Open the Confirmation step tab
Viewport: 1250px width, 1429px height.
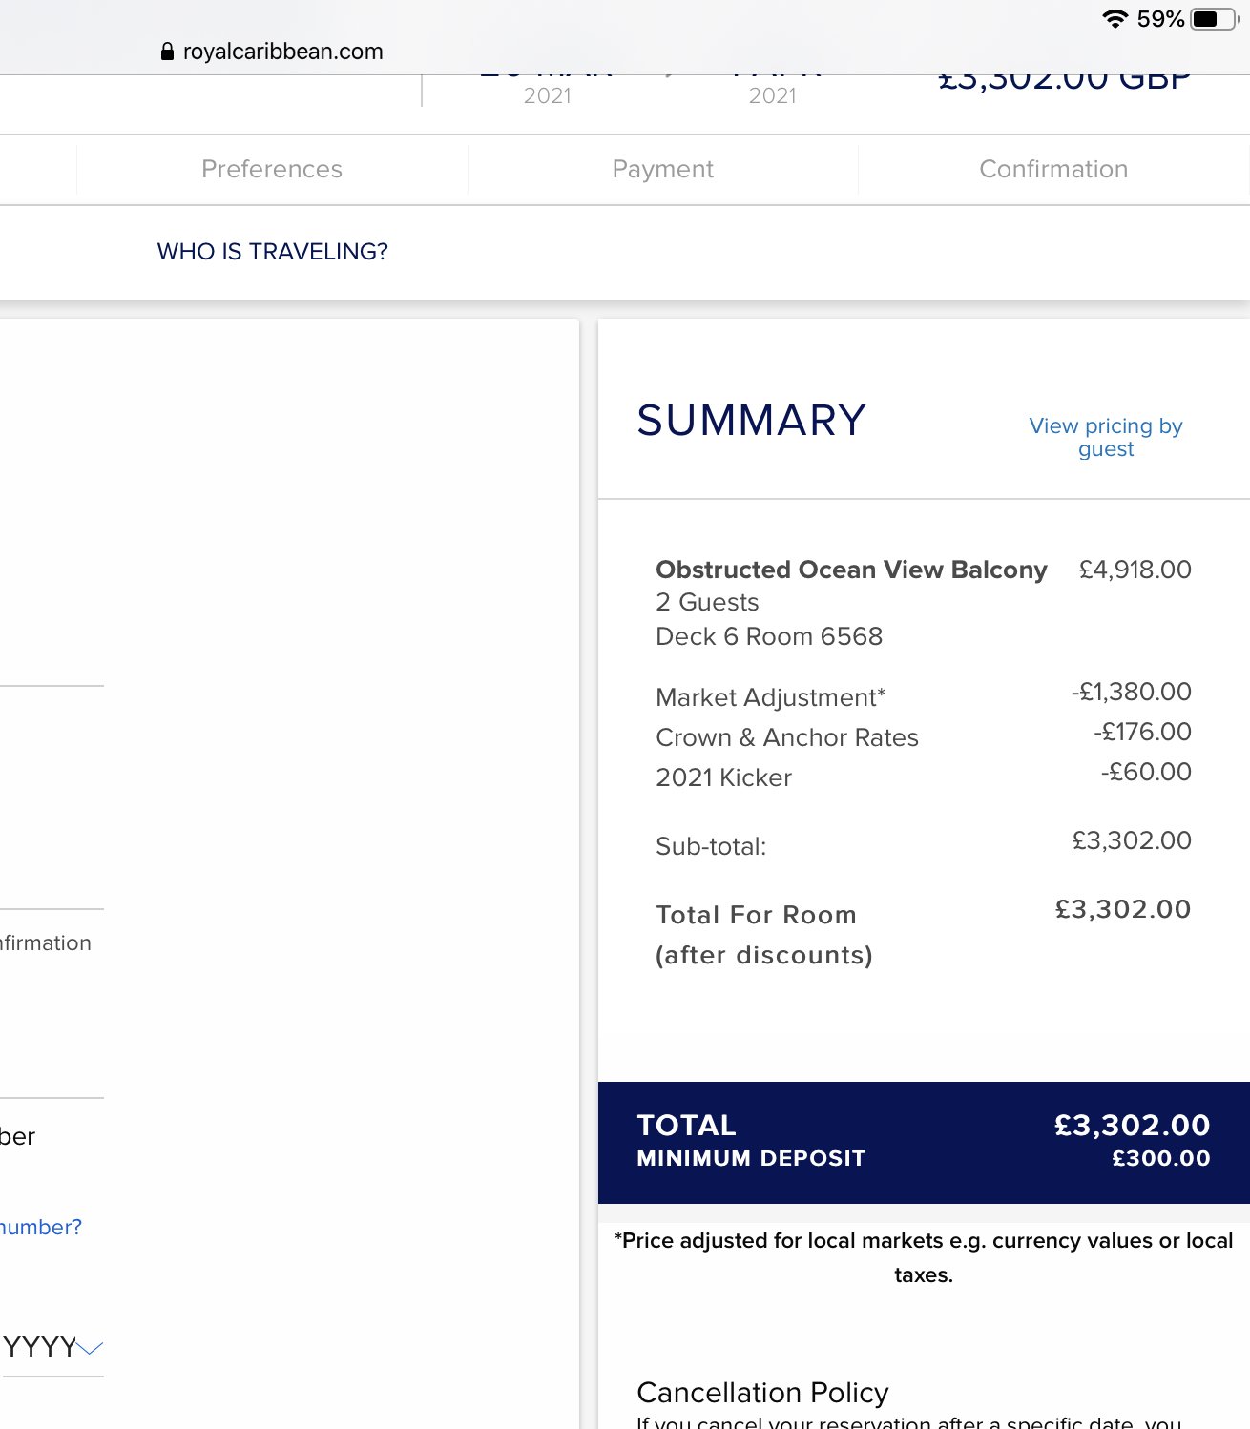(1053, 169)
